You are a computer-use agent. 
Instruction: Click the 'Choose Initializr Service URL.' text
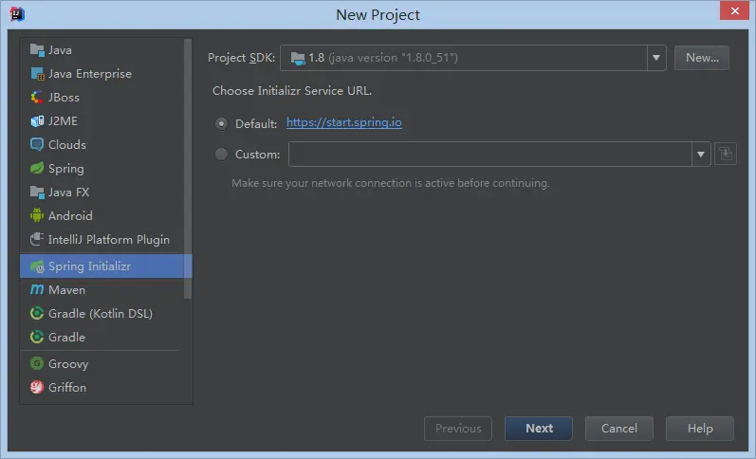tap(292, 91)
